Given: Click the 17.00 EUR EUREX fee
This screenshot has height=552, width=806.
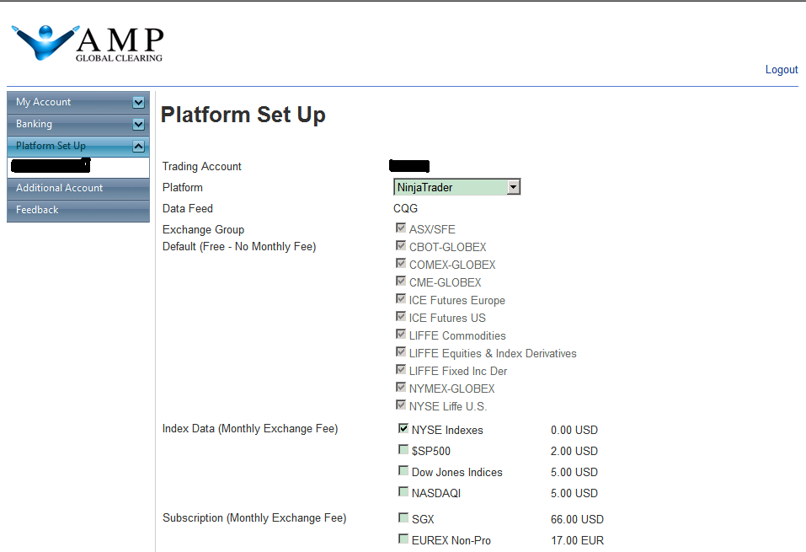Looking at the screenshot, I should [577, 541].
